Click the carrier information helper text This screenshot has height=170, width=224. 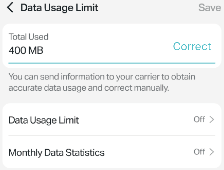point(102,82)
